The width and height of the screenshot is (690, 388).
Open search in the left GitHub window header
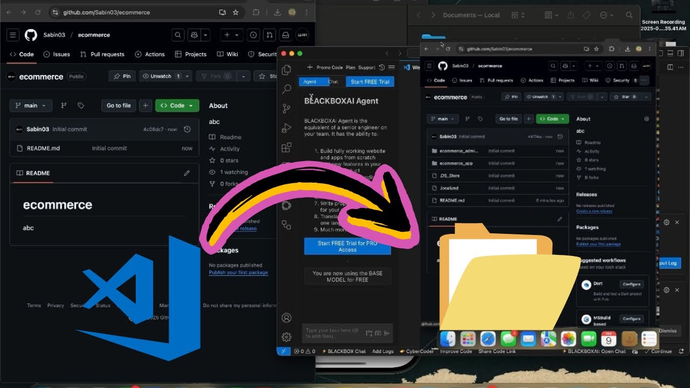(x=178, y=35)
